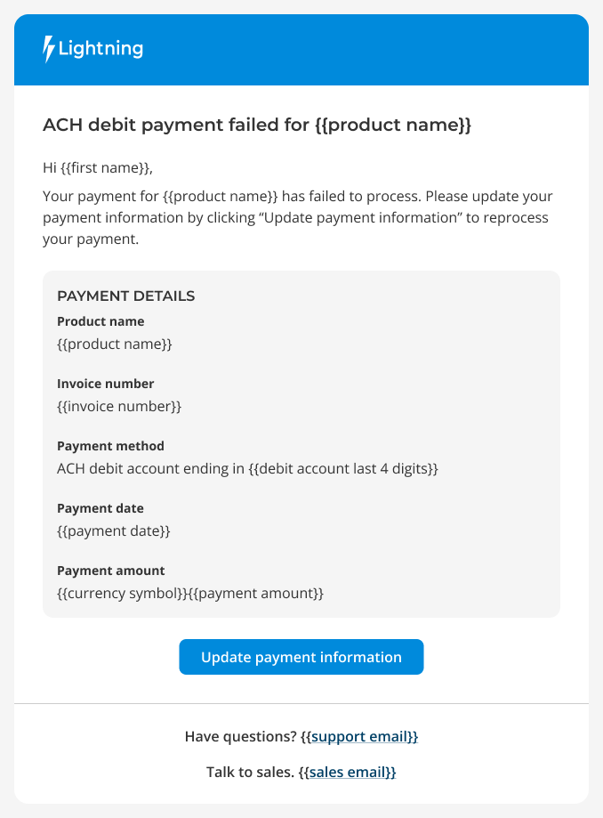
Task: Click the Payment date label
Action: (100, 508)
